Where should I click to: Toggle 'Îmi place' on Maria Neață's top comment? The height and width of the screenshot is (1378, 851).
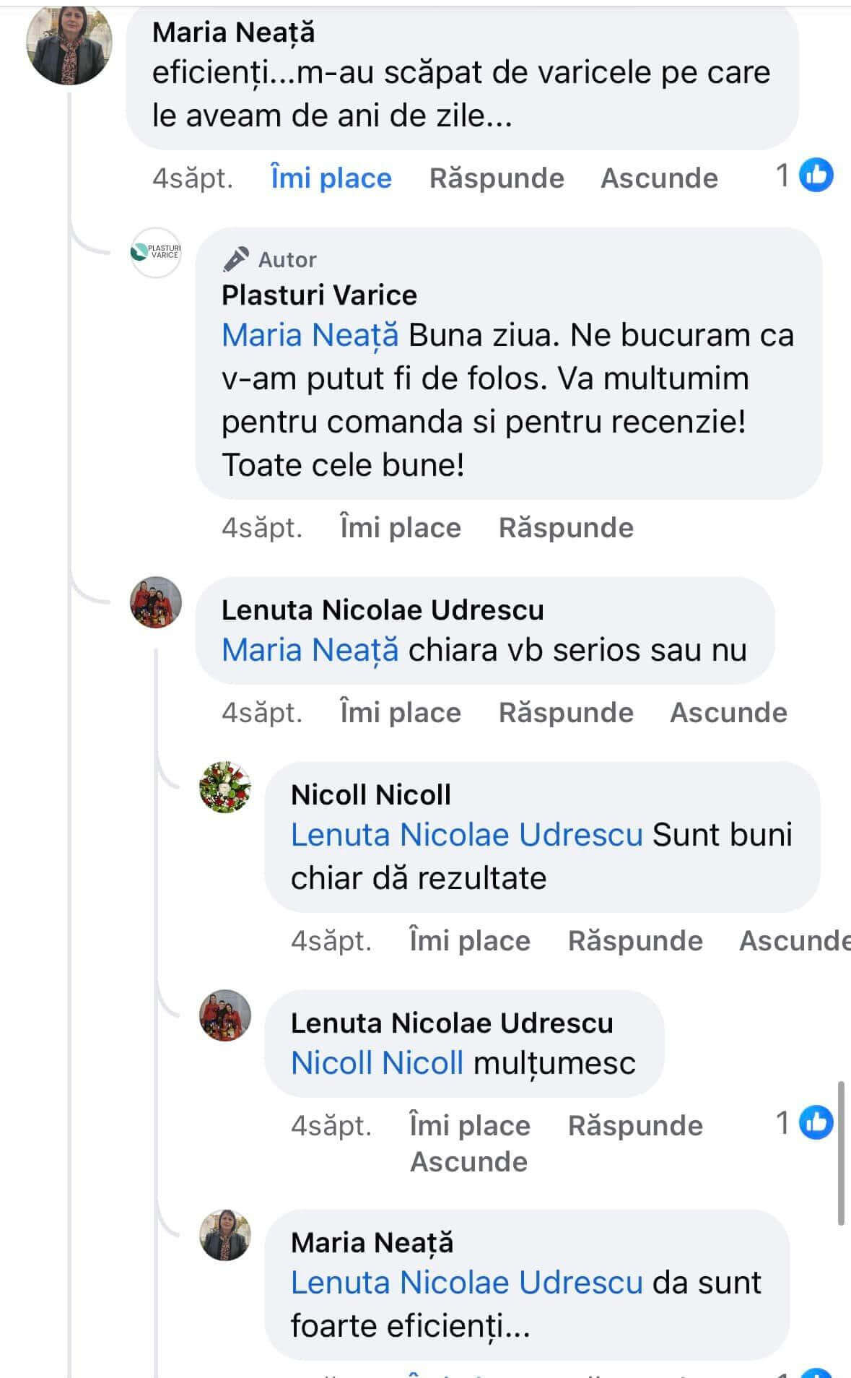point(331,178)
